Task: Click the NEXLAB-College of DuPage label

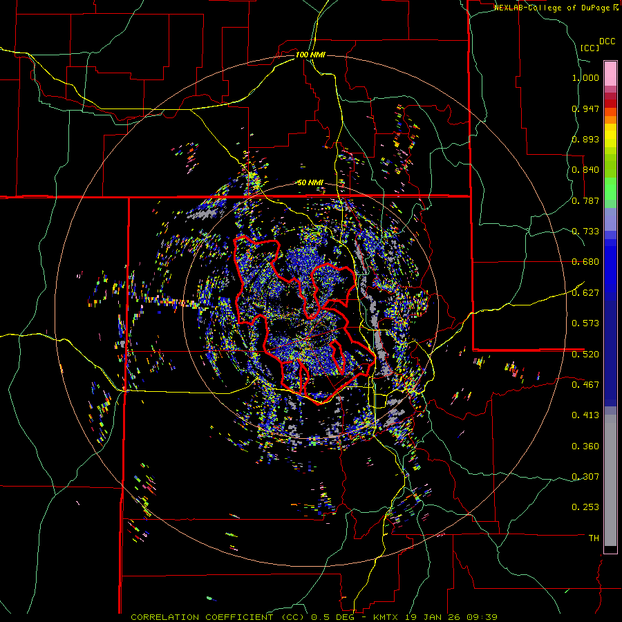Action: click(552, 8)
